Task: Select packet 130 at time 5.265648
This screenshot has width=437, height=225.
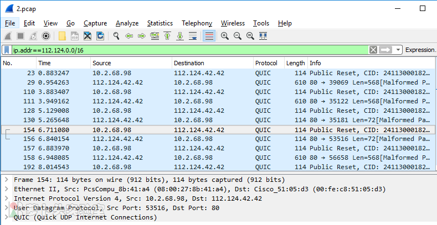Action: tap(218, 120)
